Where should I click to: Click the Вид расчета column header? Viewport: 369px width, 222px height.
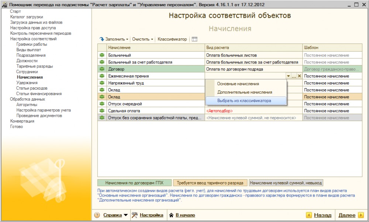pos(254,48)
